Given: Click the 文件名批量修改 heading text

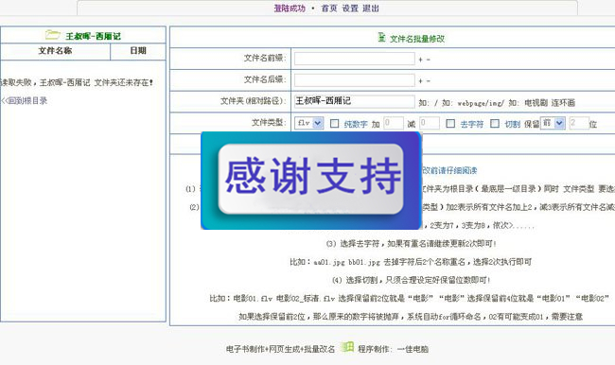Looking at the screenshot, I should pyautogui.click(x=417, y=39).
